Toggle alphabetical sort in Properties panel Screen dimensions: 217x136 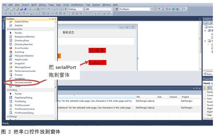[x=209, y=88]
